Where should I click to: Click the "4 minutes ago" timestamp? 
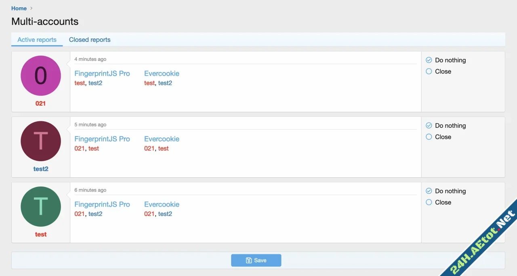point(90,59)
